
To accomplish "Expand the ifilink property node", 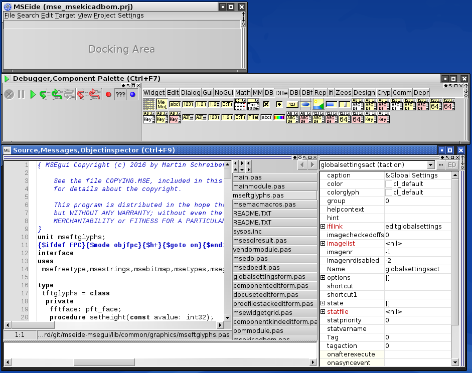I will (323, 227).
